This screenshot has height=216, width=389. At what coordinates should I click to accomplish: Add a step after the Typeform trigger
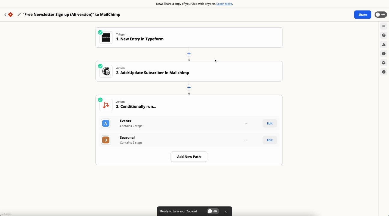(x=189, y=54)
